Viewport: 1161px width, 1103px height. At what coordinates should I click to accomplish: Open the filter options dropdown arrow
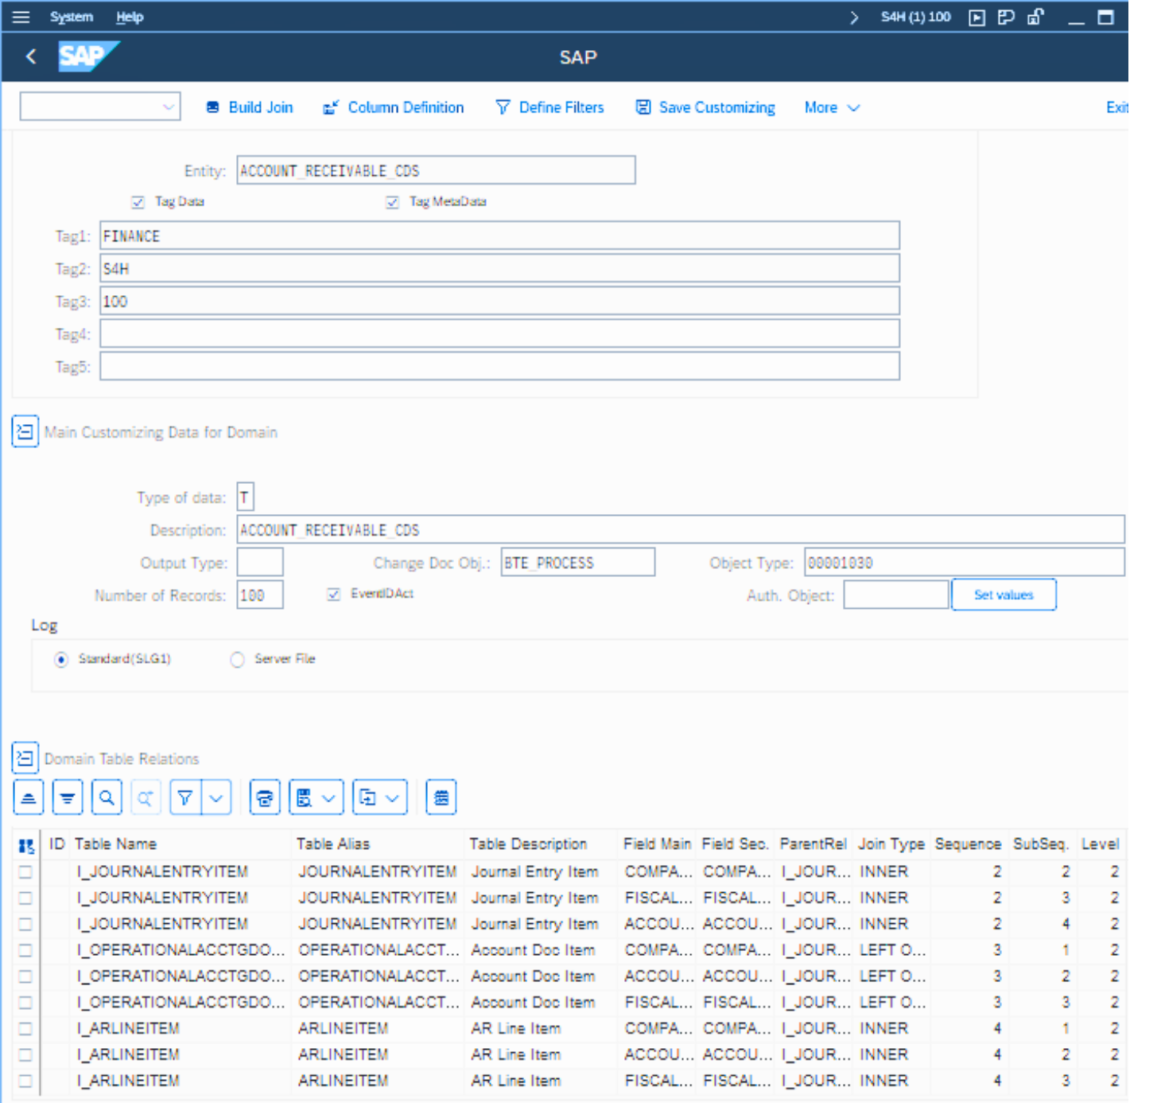click(216, 797)
